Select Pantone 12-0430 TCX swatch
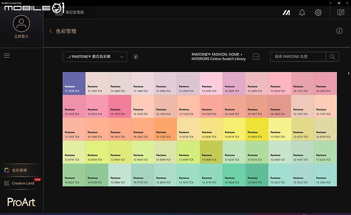This screenshot has width=351, height=215. [x=143, y=152]
